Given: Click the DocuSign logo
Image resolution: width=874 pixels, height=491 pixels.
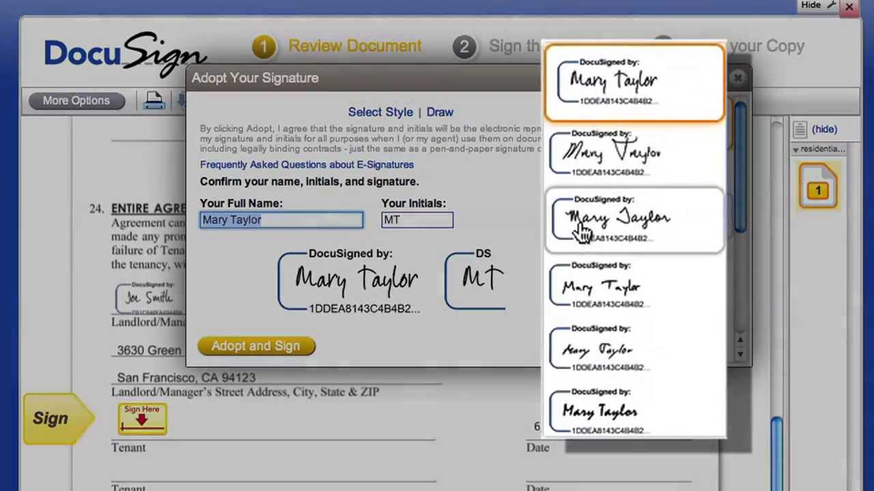Looking at the screenshot, I should coord(126,51).
